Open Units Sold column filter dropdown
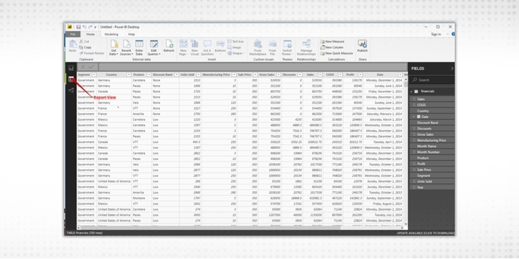The height and width of the screenshot is (259, 519). coord(198,74)
